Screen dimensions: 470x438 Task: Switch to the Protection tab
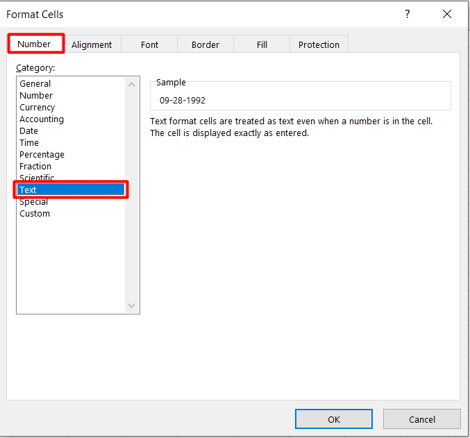pyautogui.click(x=319, y=44)
